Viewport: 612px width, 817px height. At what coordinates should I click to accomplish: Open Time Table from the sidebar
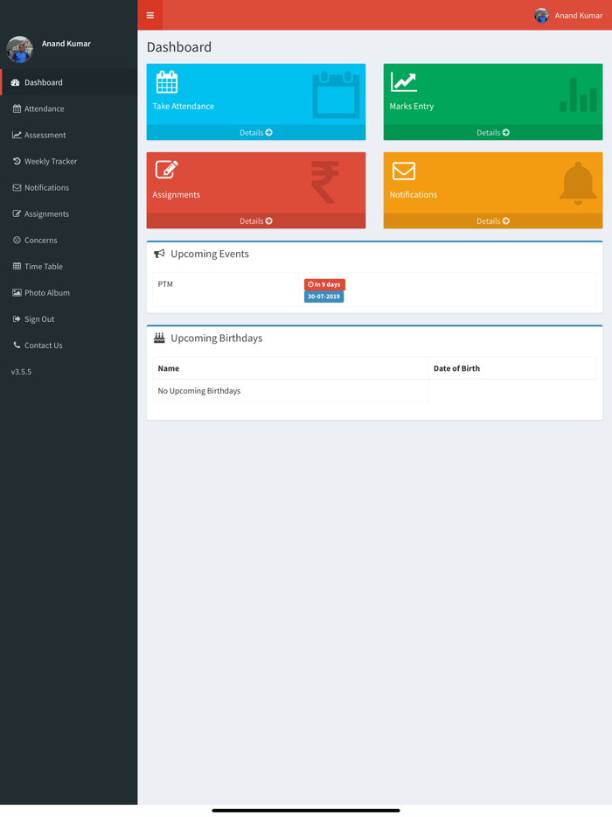tap(69, 266)
